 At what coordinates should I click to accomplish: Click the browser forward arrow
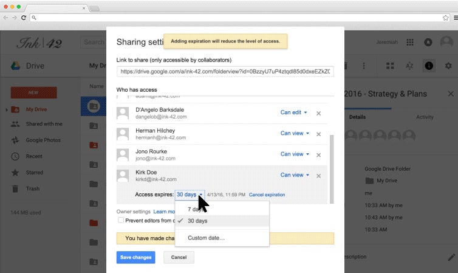[x=15, y=18]
